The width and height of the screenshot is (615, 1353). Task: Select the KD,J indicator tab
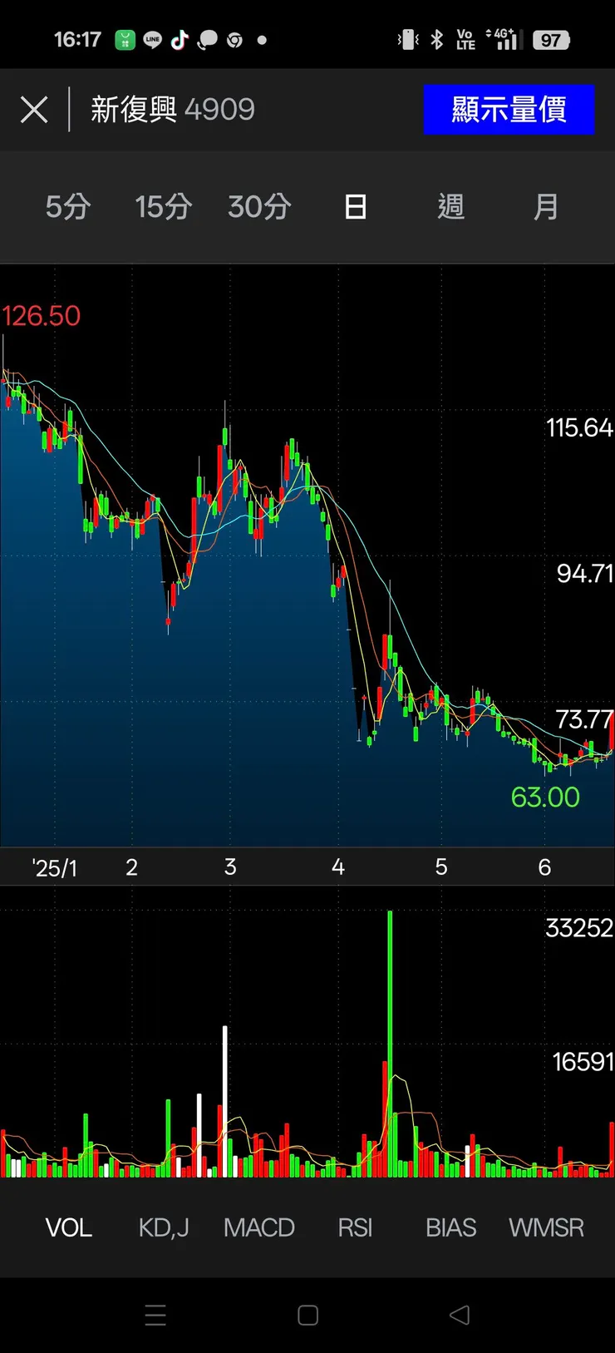pos(164,1228)
